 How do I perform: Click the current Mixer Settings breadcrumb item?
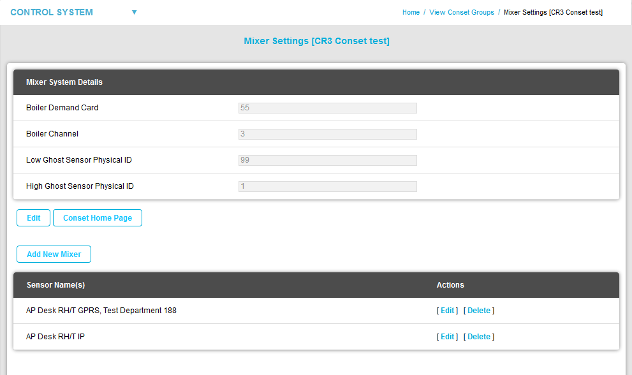(x=553, y=12)
